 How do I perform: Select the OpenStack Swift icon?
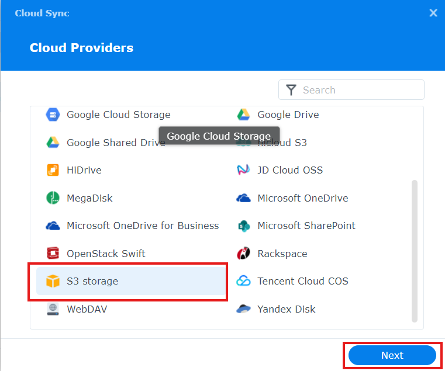(x=53, y=254)
